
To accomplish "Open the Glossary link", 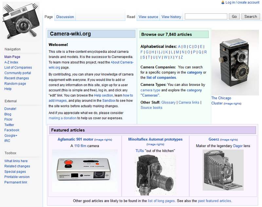I will point(168,103).
